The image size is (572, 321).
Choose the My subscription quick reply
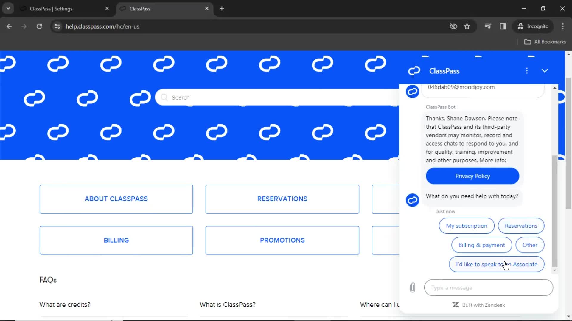pyautogui.click(x=467, y=226)
